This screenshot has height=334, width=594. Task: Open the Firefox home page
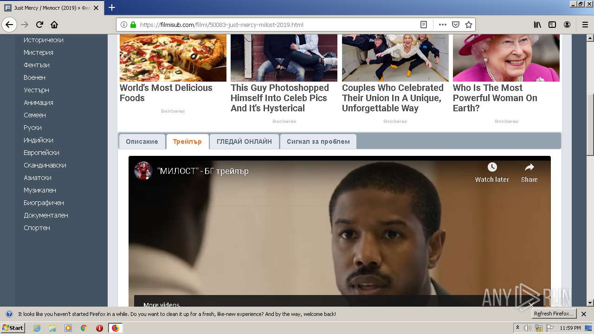point(54,25)
